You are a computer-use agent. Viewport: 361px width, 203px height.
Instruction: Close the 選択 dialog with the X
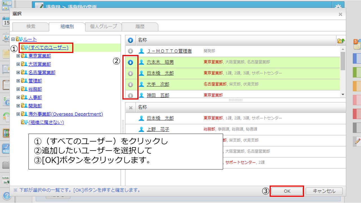point(340,14)
